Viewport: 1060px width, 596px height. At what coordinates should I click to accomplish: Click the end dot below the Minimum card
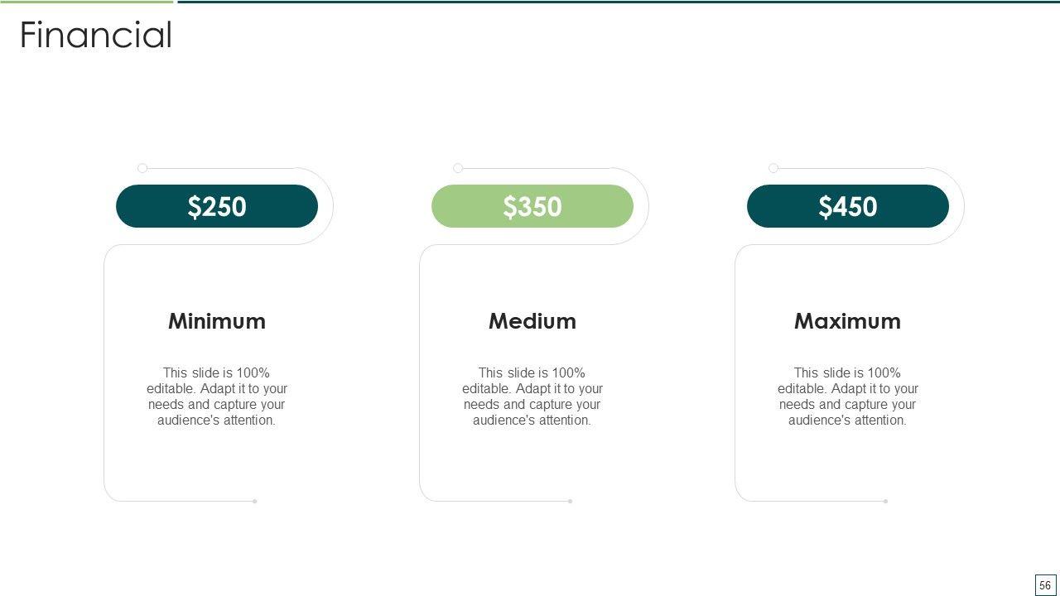255,501
